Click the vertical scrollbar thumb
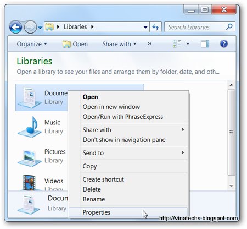The width and height of the screenshot is (247, 229). pos(232,133)
